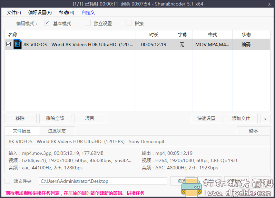Open the 自定义 menu
Screen dimensions: 275x198
pos(88,12)
